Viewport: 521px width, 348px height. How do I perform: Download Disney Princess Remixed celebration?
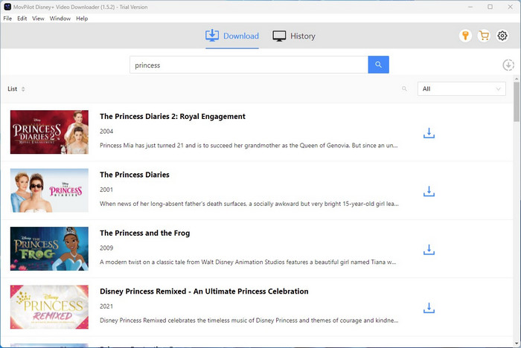click(x=429, y=308)
